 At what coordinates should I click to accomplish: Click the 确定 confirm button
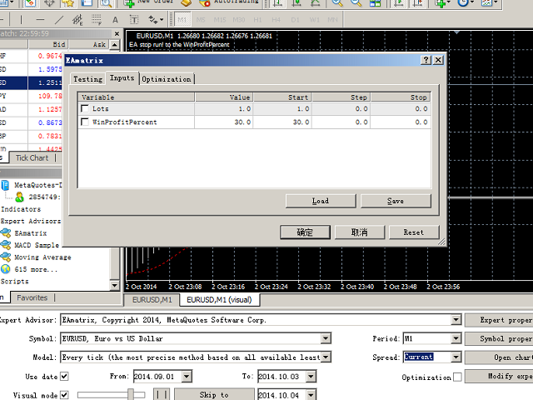[305, 232]
